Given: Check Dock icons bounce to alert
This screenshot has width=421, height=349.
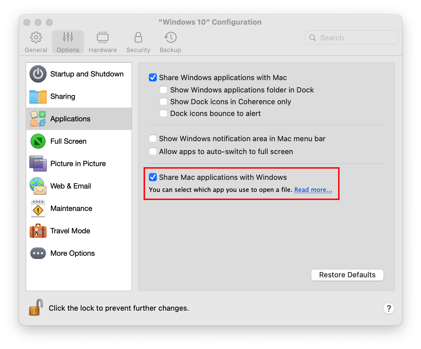Looking at the screenshot, I should pos(163,113).
